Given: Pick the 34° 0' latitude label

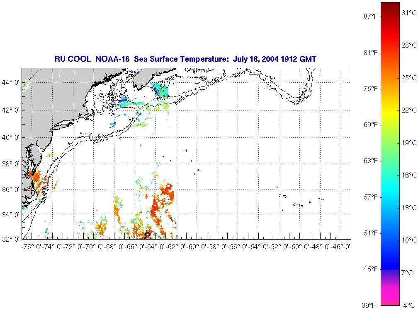Looking at the screenshot, I should pos(11,215).
